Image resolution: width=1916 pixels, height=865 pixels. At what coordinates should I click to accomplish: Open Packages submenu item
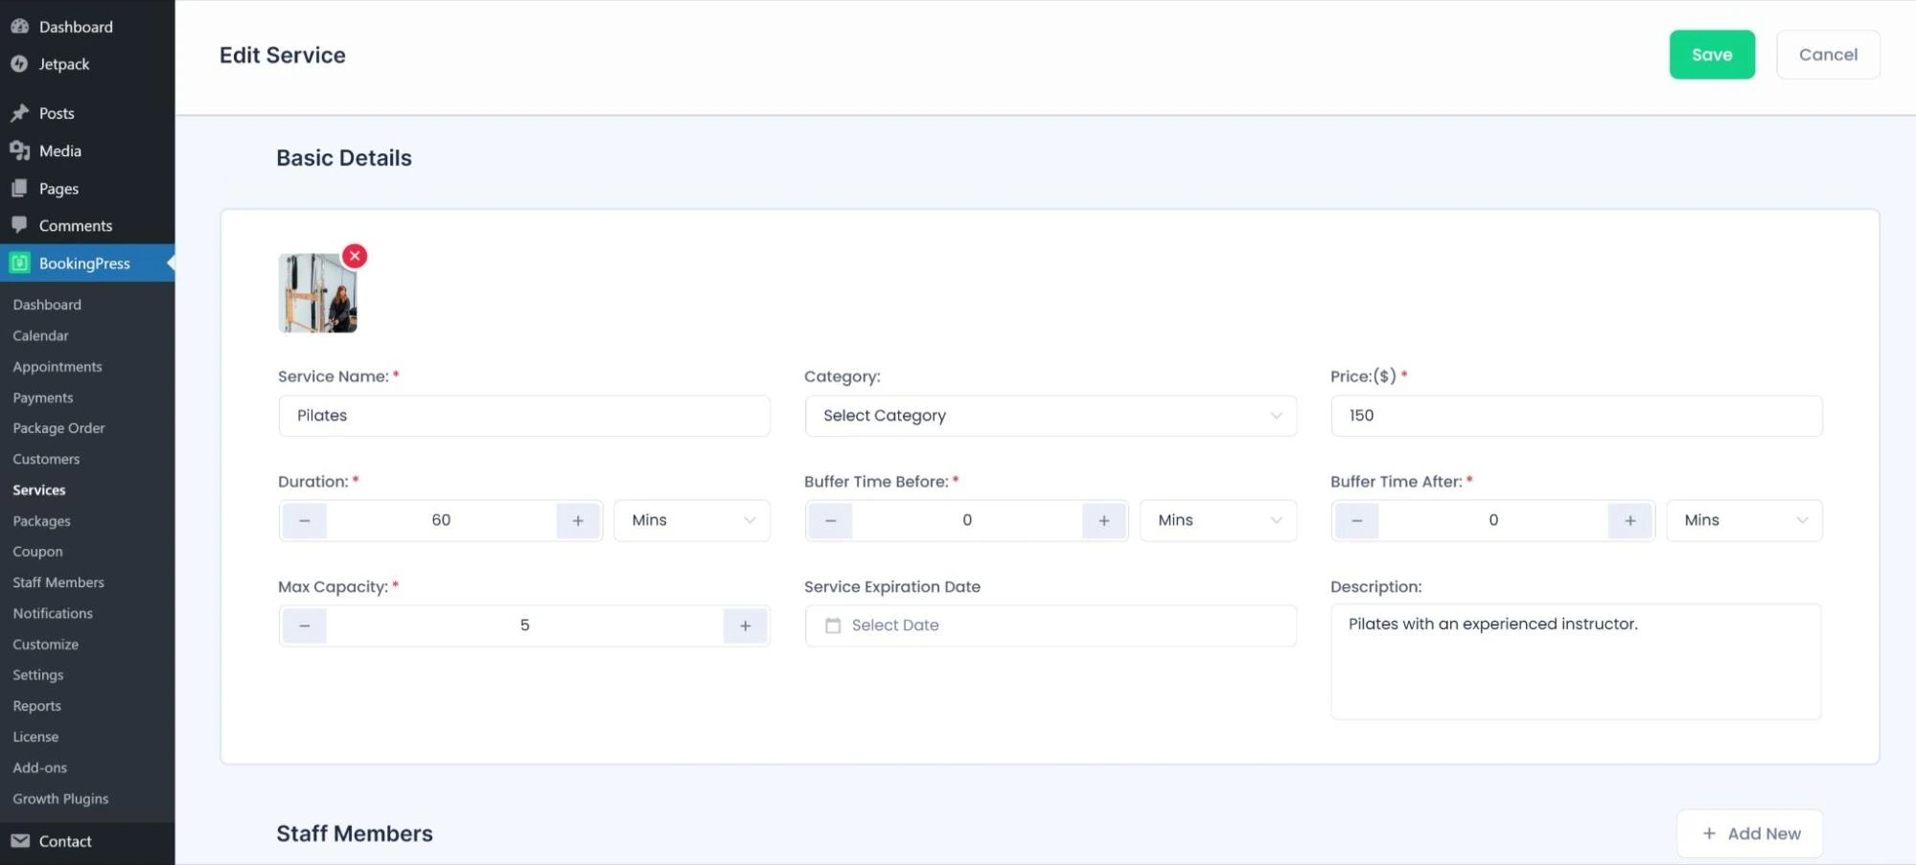(41, 521)
